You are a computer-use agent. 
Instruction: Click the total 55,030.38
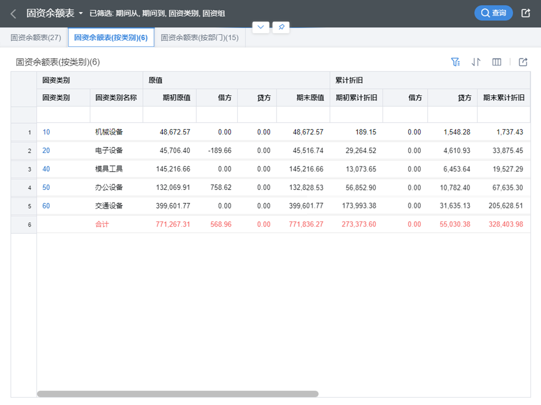click(x=455, y=224)
